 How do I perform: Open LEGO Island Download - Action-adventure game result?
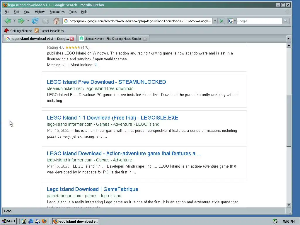coord(124,154)
